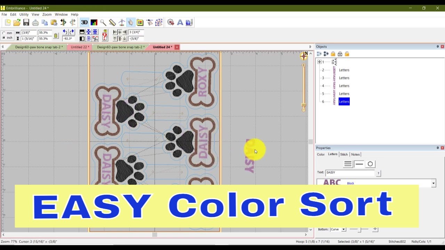Align selection to left edge
This screenshot has height=250, width=445.
(x=115, y=32)
